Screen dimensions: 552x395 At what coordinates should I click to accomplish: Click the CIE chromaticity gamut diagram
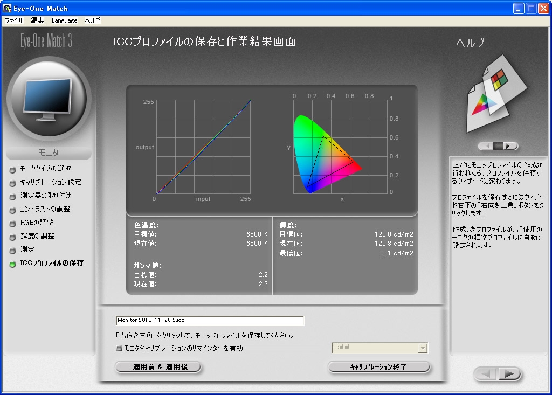click(x=341, y=147)
